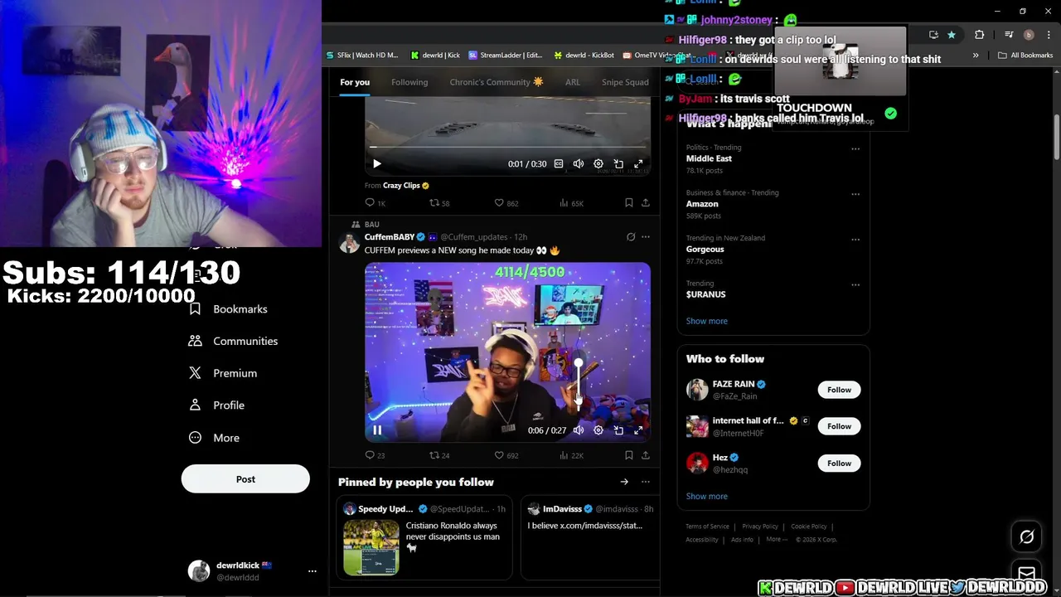The image size is (1061, 597).
Task: Click Show more under trending topics
Action: pyautogui.click(x=707, y=321)
